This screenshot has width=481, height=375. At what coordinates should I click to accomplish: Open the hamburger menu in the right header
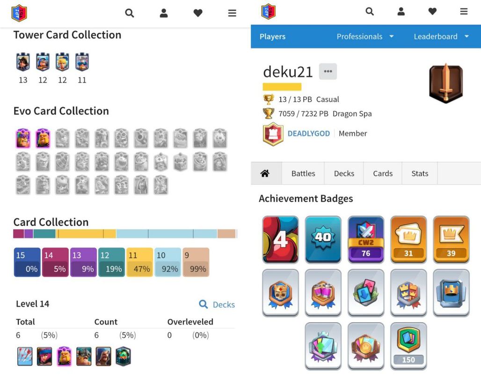(x=464, y=12)
